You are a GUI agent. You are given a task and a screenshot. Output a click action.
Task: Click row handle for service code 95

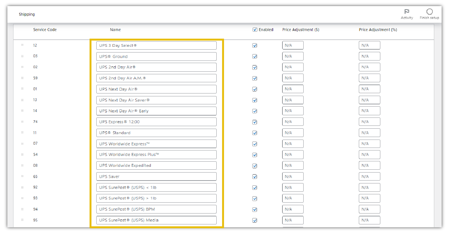tap(22, 220)
